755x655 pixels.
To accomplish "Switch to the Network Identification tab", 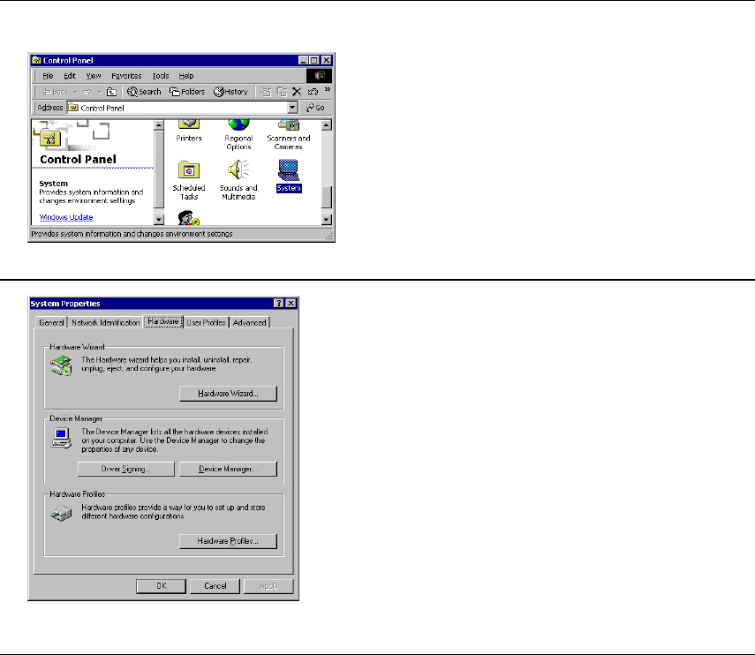I will [105, 323].
